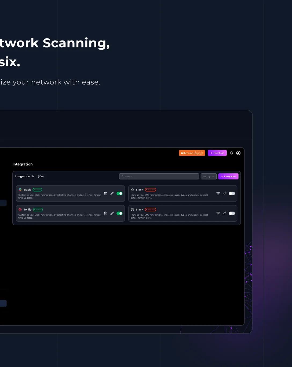This screenshot has height=367, width=292.
Task: Click the Active badge on the Slack card
Action: [37, 190]
